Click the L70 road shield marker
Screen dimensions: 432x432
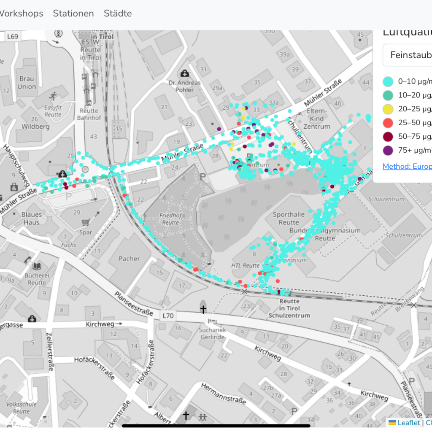[x=168, y=315]
